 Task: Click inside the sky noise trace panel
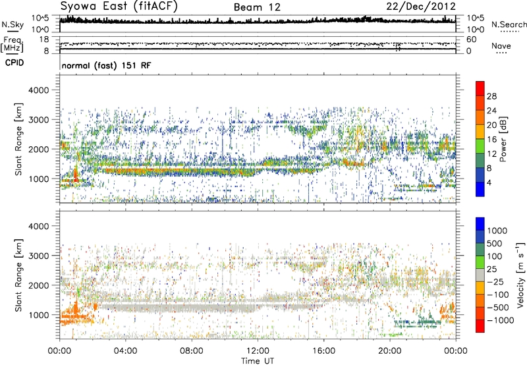pyautogui.click(x=258, y=24)
